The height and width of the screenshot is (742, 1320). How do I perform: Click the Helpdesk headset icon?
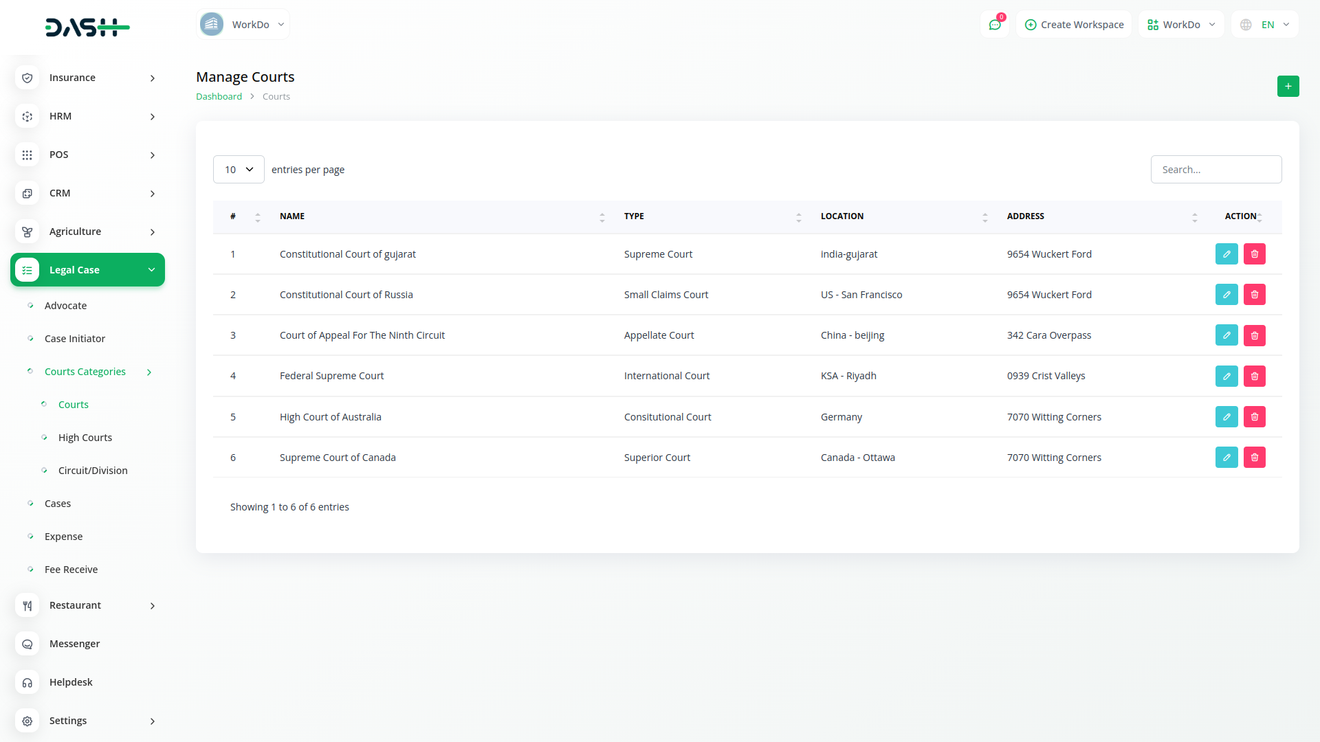pyautogui.click(x=27, y=682)
